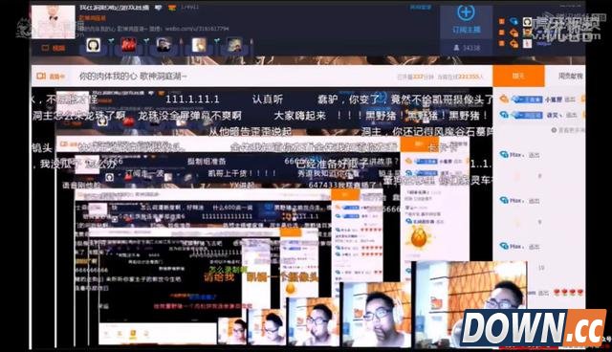Viewport: 612px width, 352px height.
Task: Open the fourth avatar in the header avatar row
Action: (199, 45)
